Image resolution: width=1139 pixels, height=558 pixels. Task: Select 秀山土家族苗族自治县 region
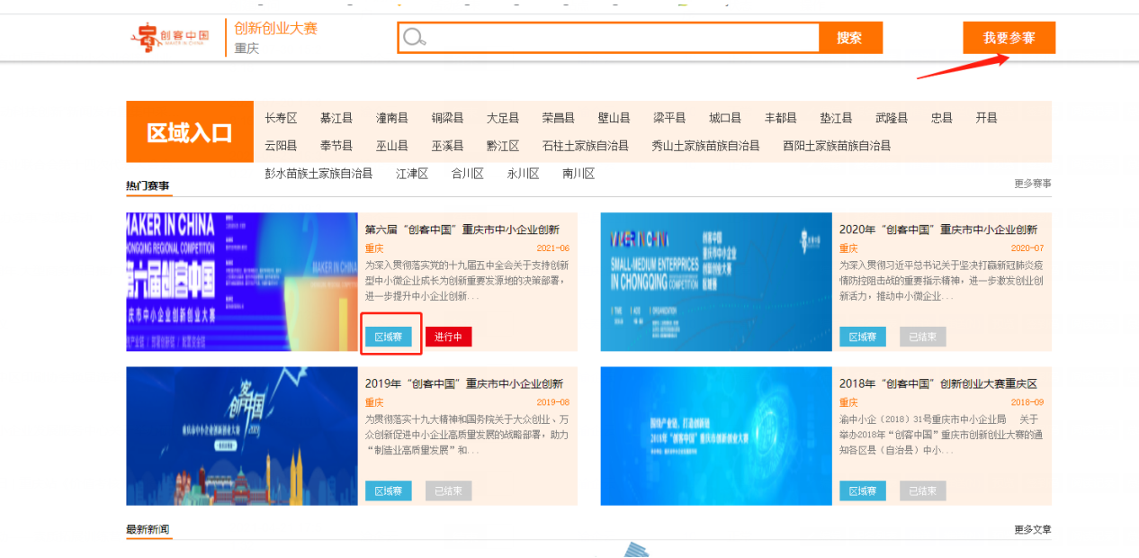[706, 146]
